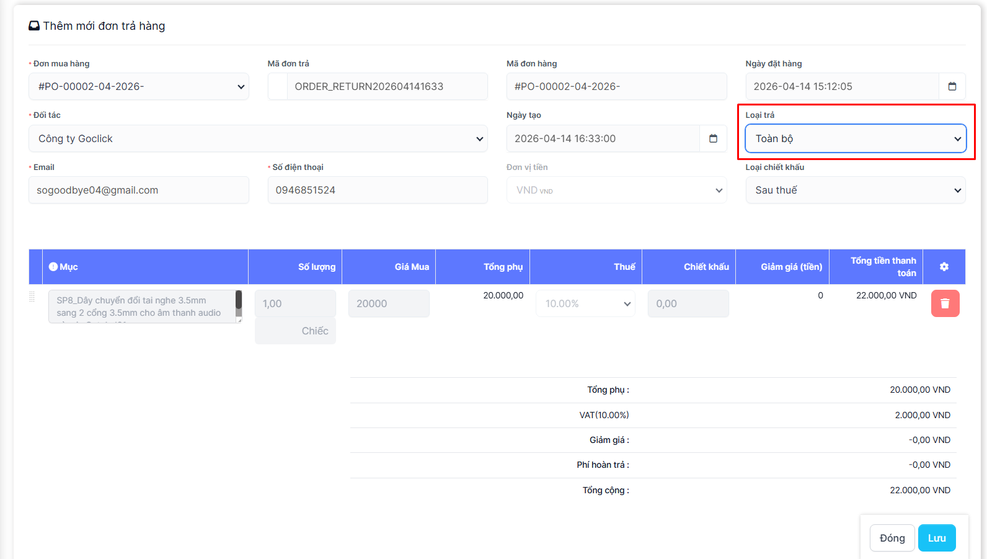Click the drag handle on the item row
Screen dimensions: 987x559
tap(32, 297)
